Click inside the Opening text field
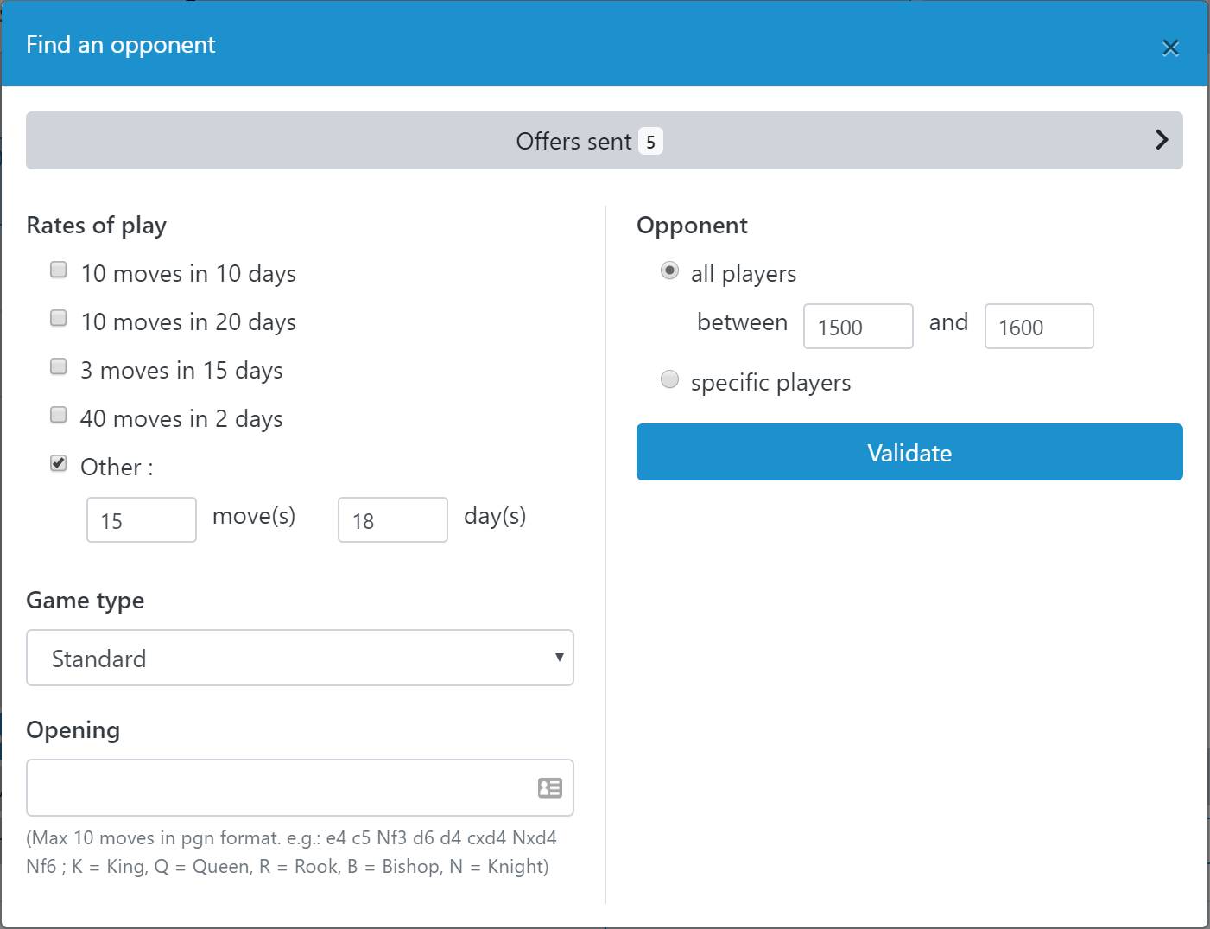 300,787
